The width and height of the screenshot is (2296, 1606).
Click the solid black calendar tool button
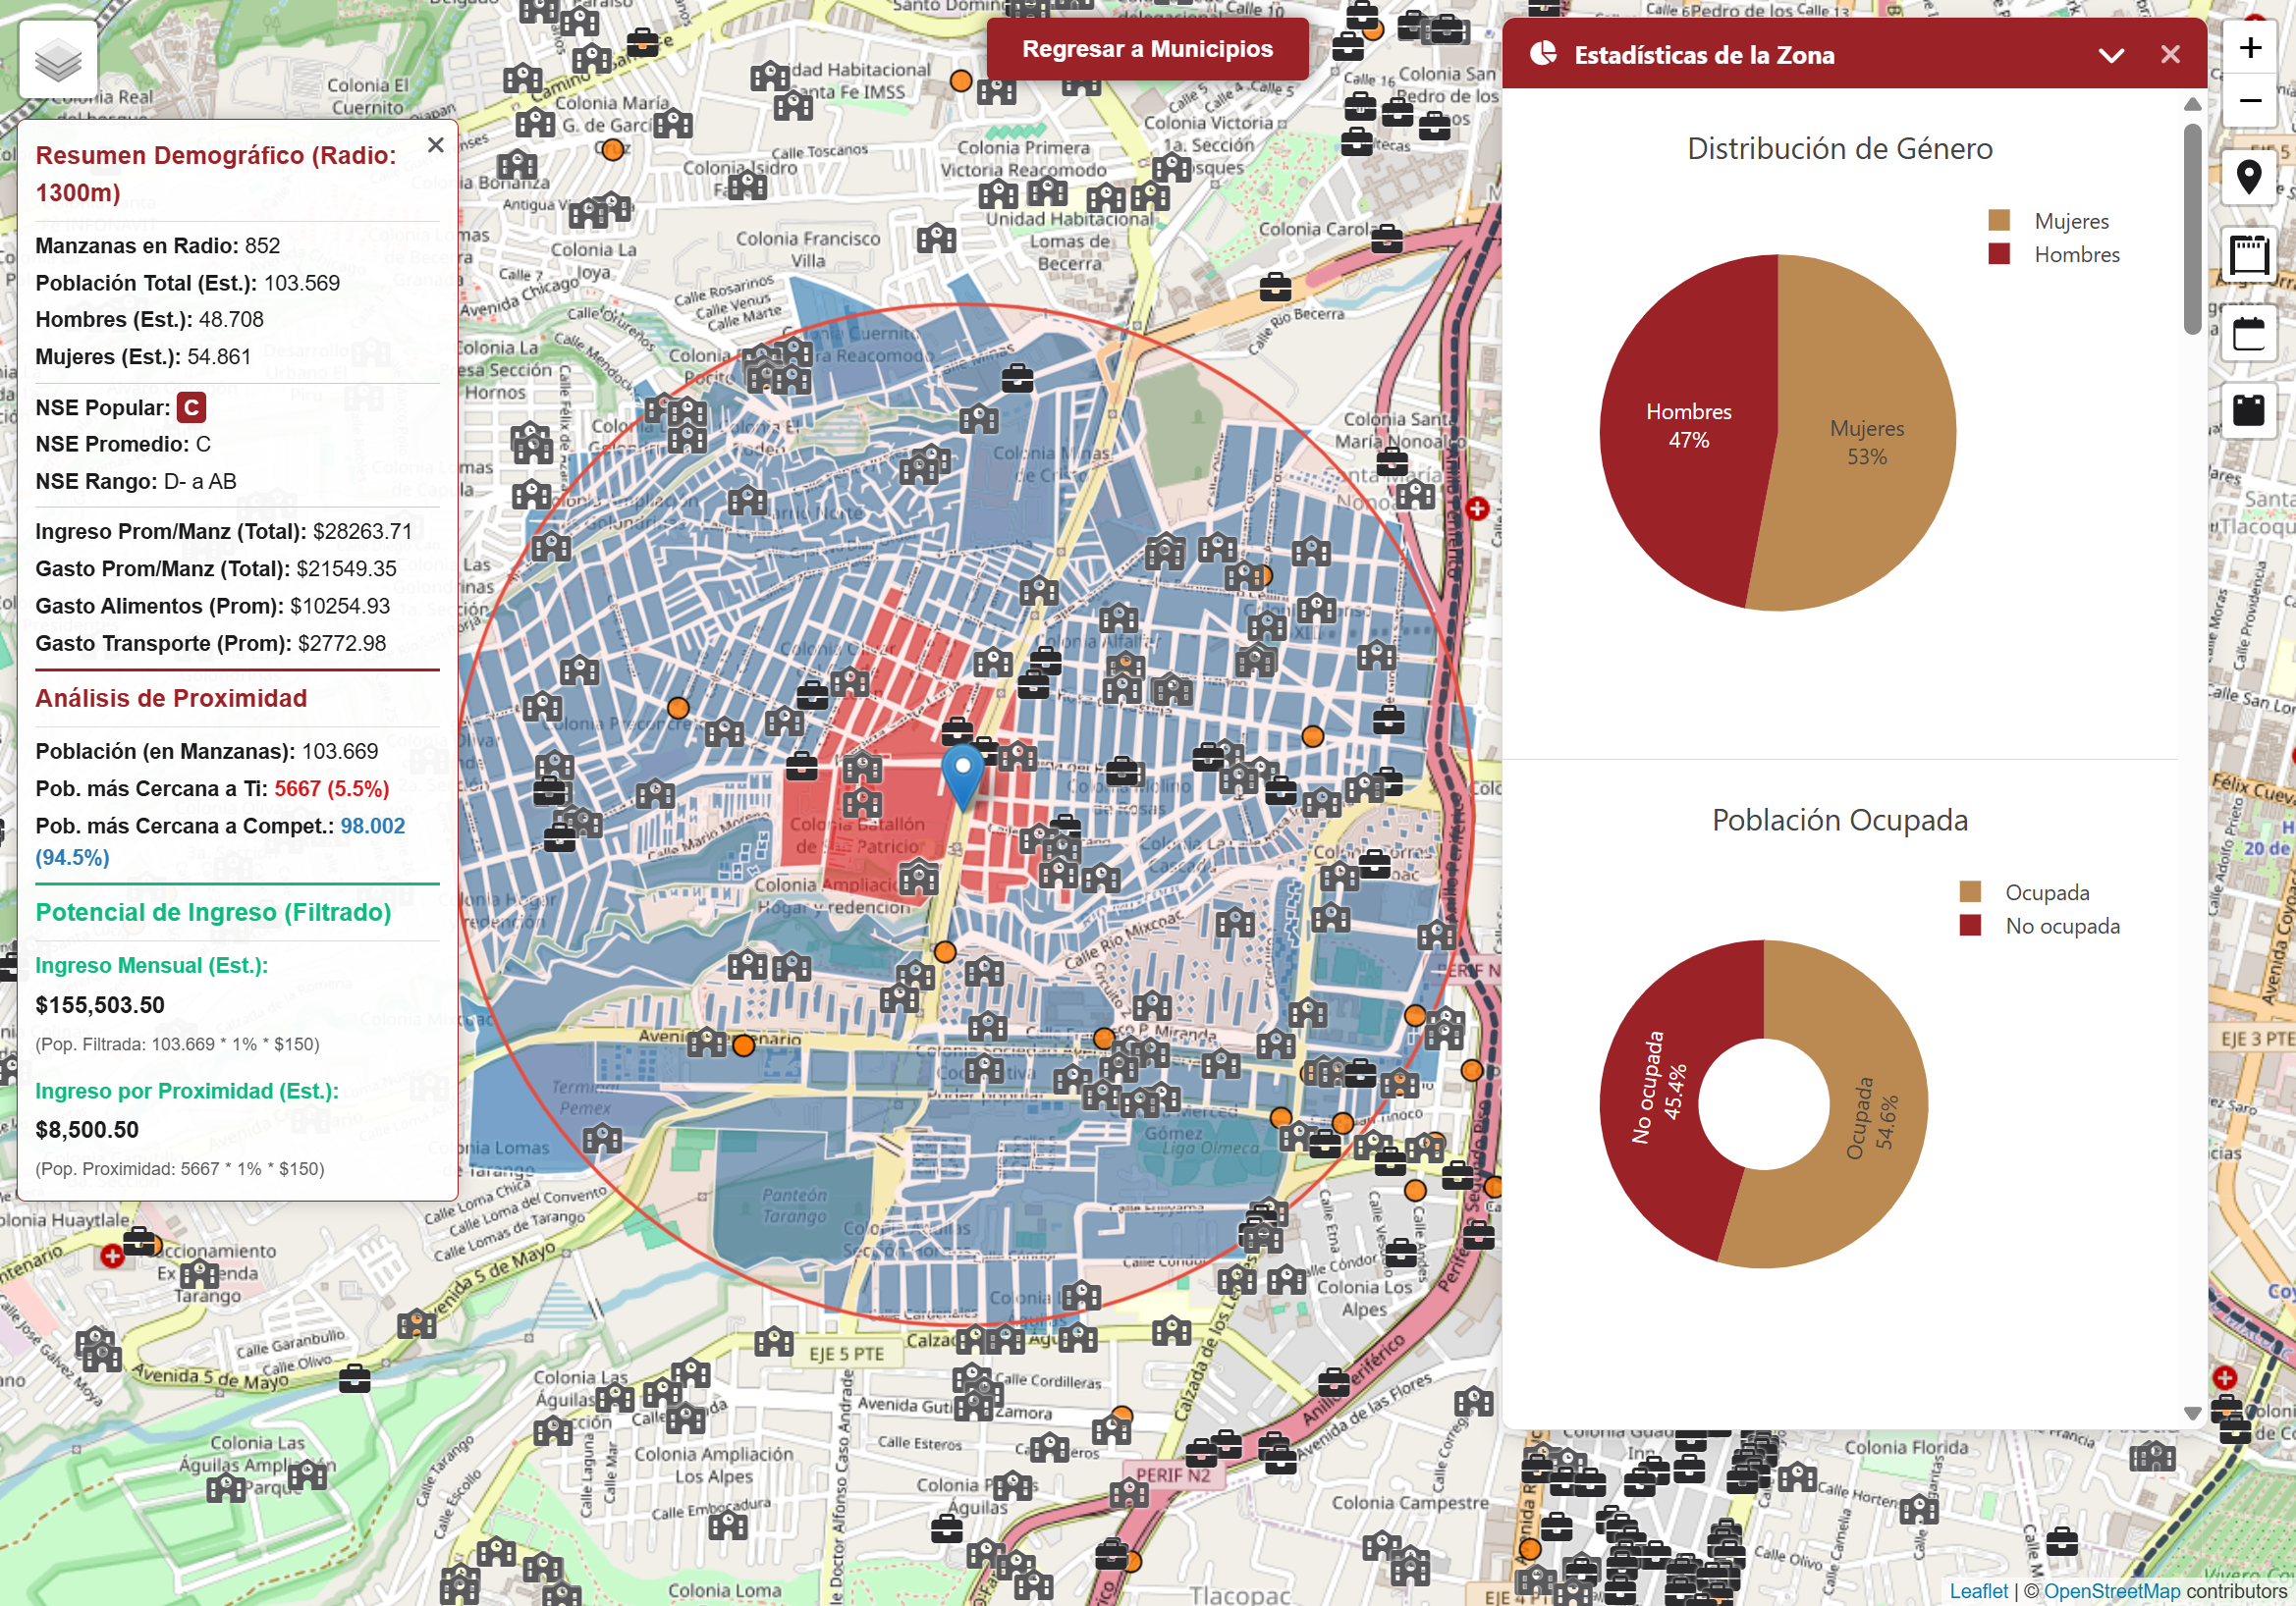point(2248,409)
